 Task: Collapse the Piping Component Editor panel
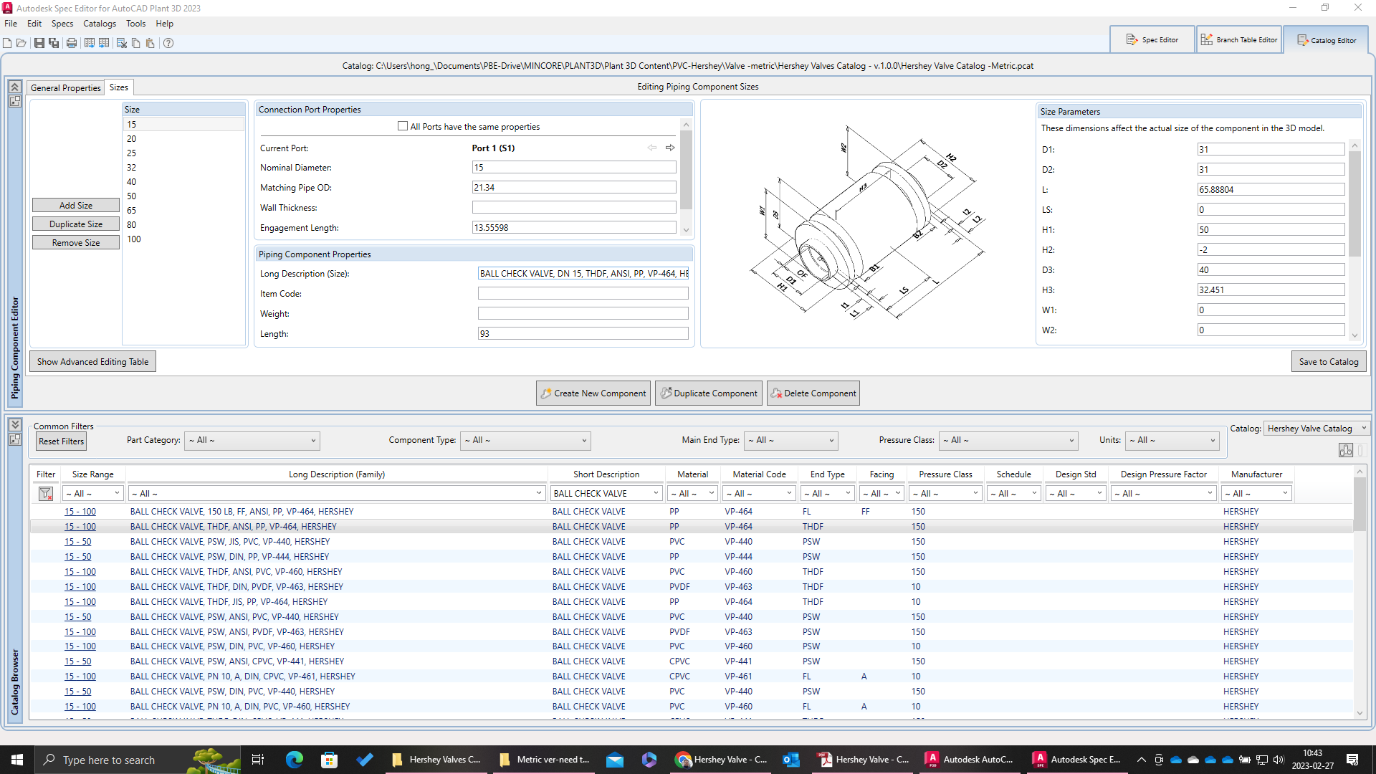14,87
